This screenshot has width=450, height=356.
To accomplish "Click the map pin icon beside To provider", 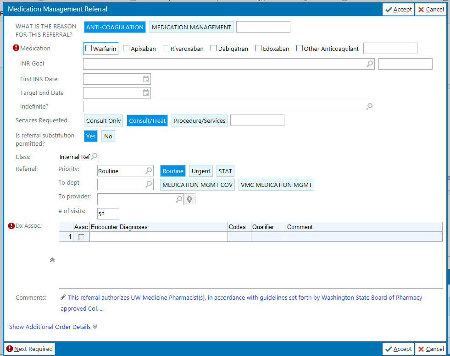I will (189, 200).
